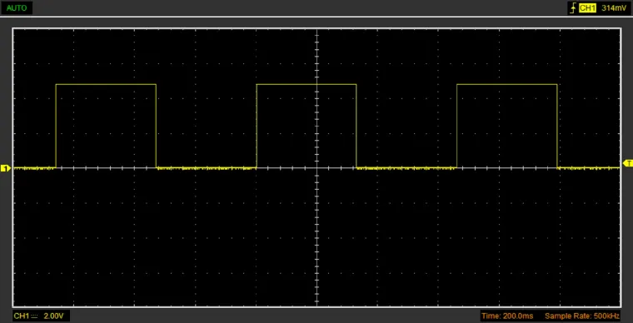Click the AUTO trigger mode indicator
Image resolution: width=633 pixels, height=323 pixels.
(17, 7)
